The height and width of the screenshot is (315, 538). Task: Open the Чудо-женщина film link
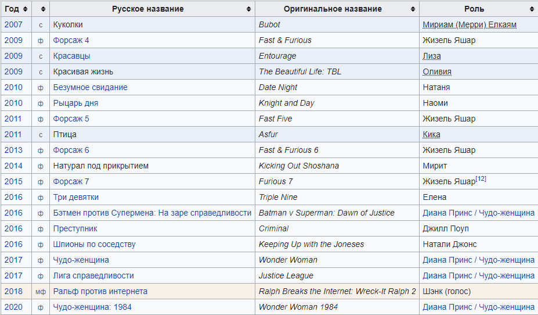click(x=81, y=260)
